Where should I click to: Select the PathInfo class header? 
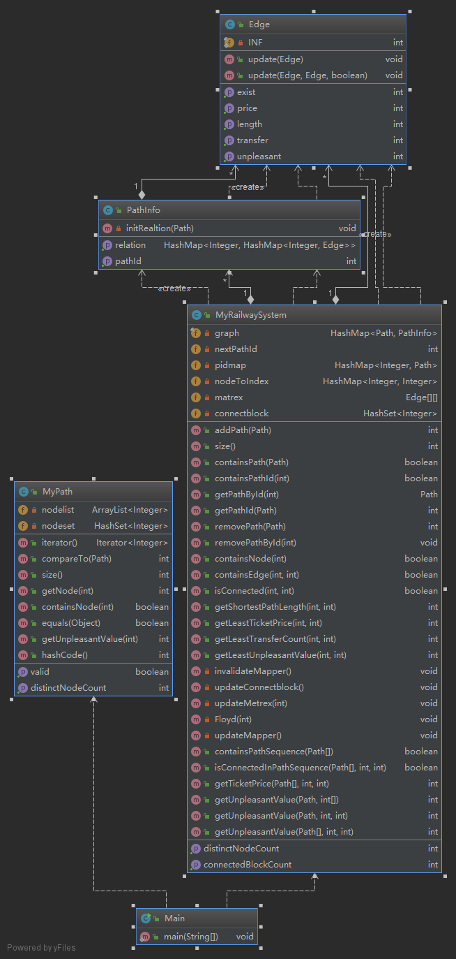point(229,210)
